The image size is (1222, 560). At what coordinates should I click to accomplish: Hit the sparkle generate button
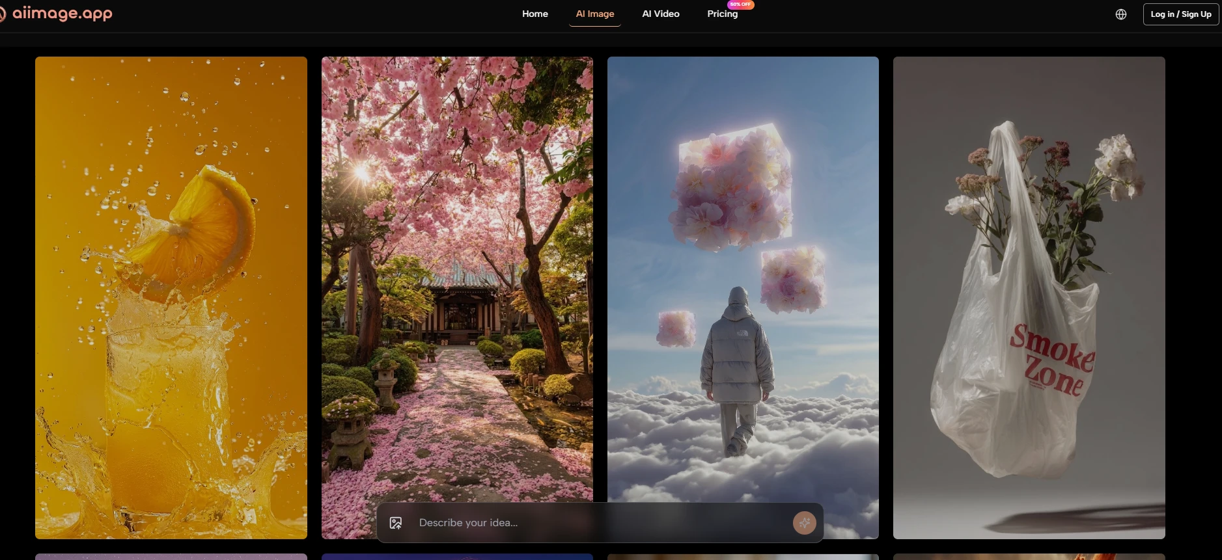pos(804,523)
